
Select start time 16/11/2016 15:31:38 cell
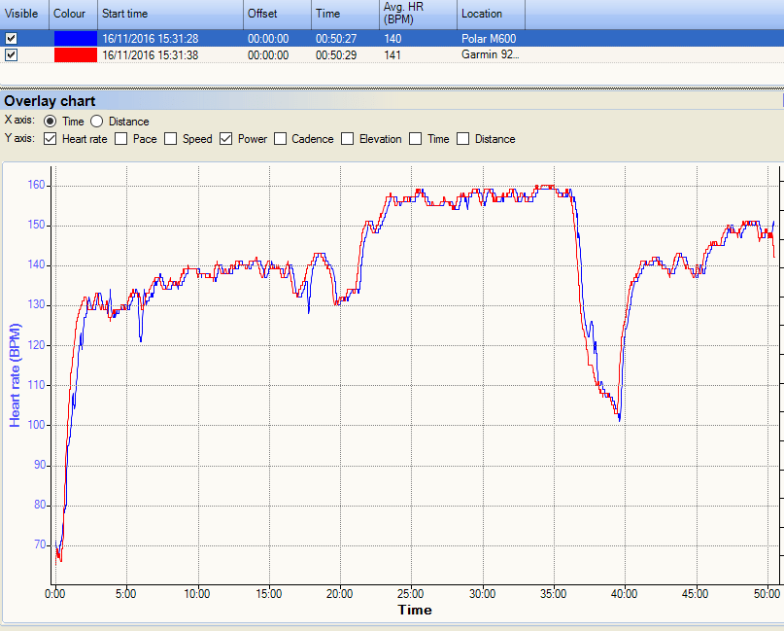click(151, 55)
